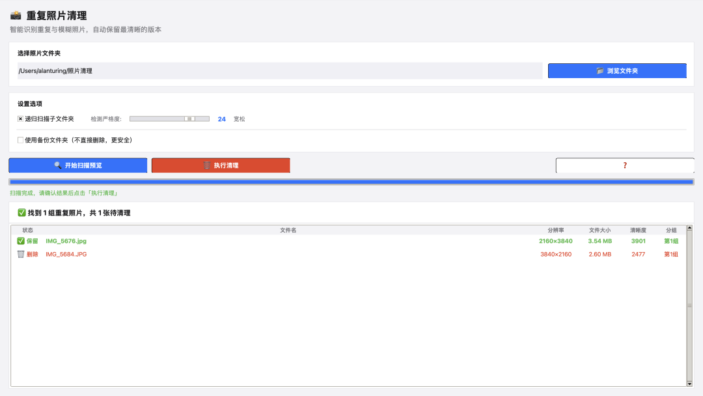Click the 执行清理 button
The height and width of the screenshot is (396, 703).
tap(221, 165)
